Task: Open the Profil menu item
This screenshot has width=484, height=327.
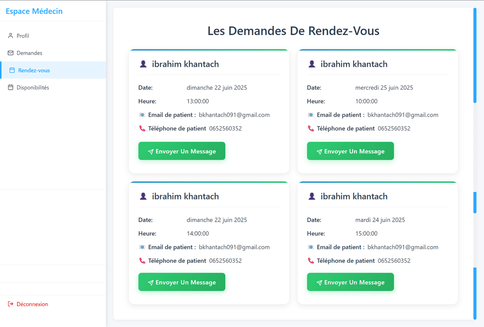Action: click(23, 36)
